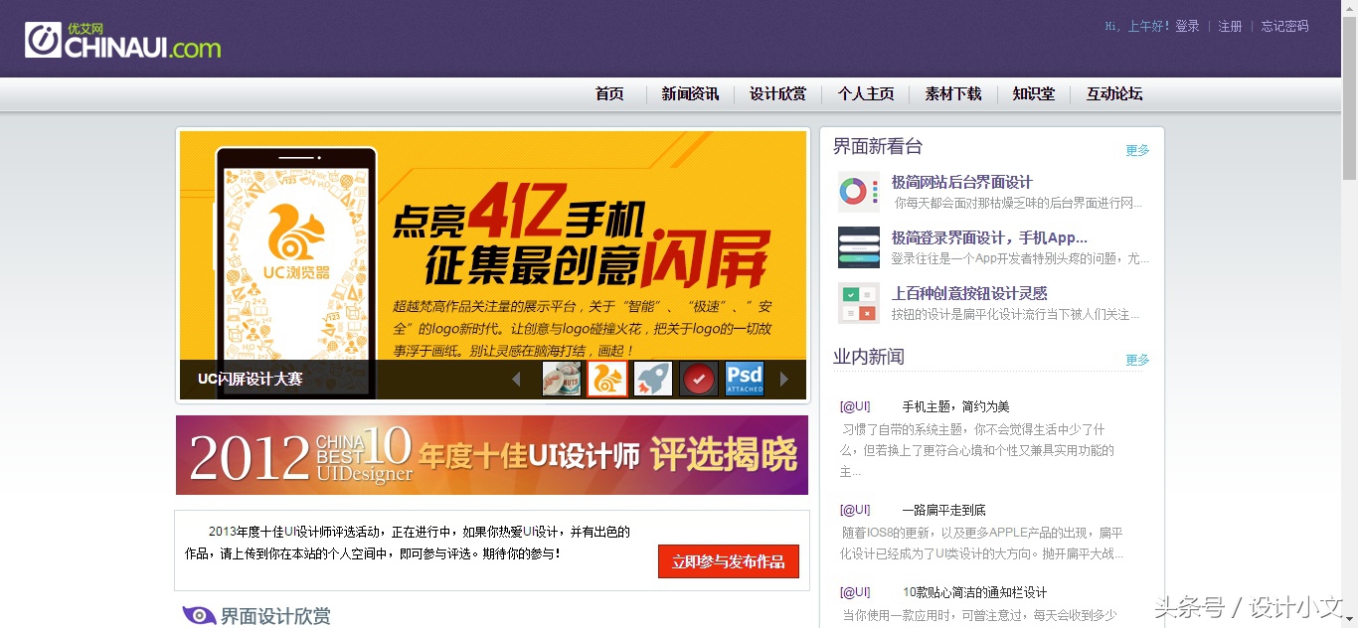Open the 互动论坛 navigation tab

(x=1113, y=93)
